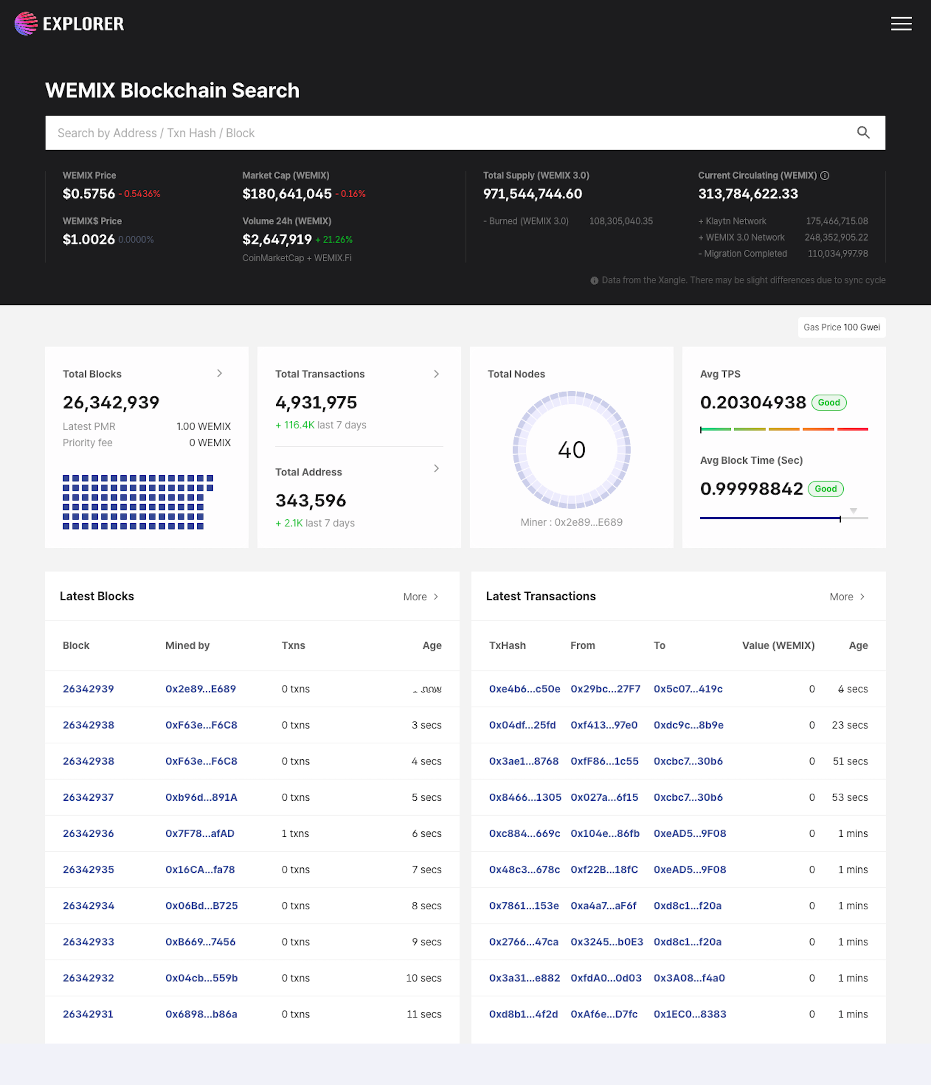Click the Good badge beside Avg Block Time
This screenshot has width=931, height=1085.
[x=825, y=488]
